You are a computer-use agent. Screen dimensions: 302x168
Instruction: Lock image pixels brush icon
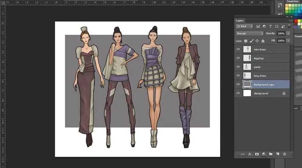coord(251,41)
